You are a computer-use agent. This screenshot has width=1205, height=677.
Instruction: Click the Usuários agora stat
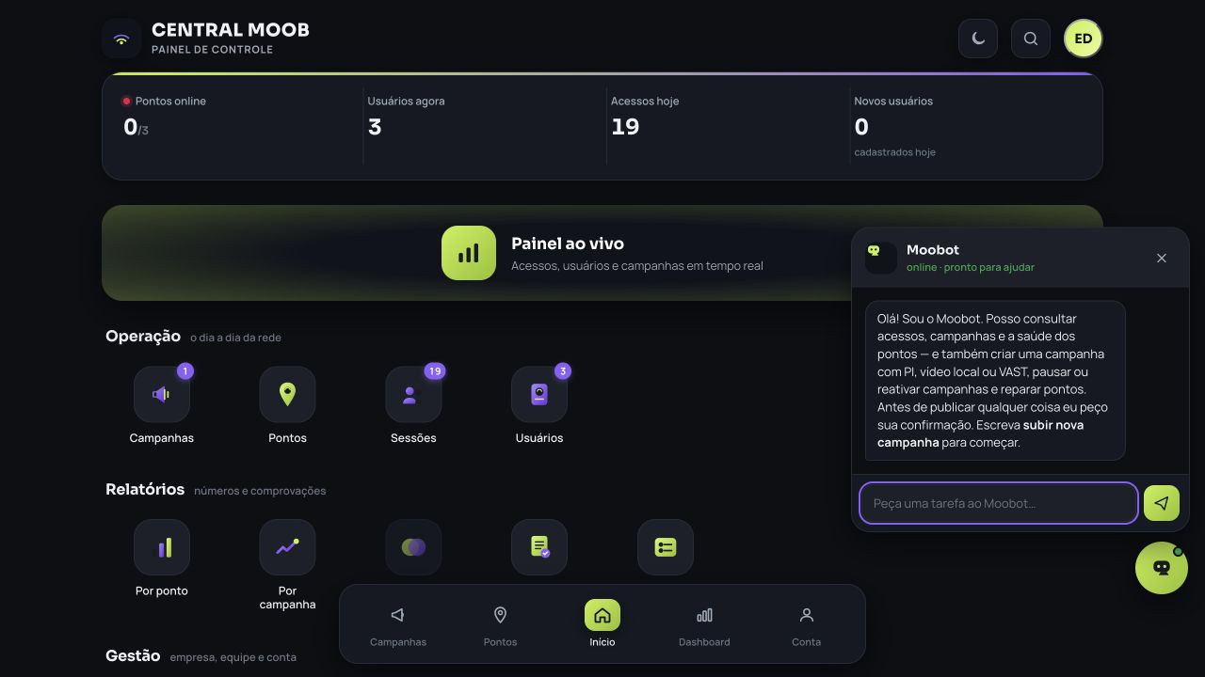point(484,126)
